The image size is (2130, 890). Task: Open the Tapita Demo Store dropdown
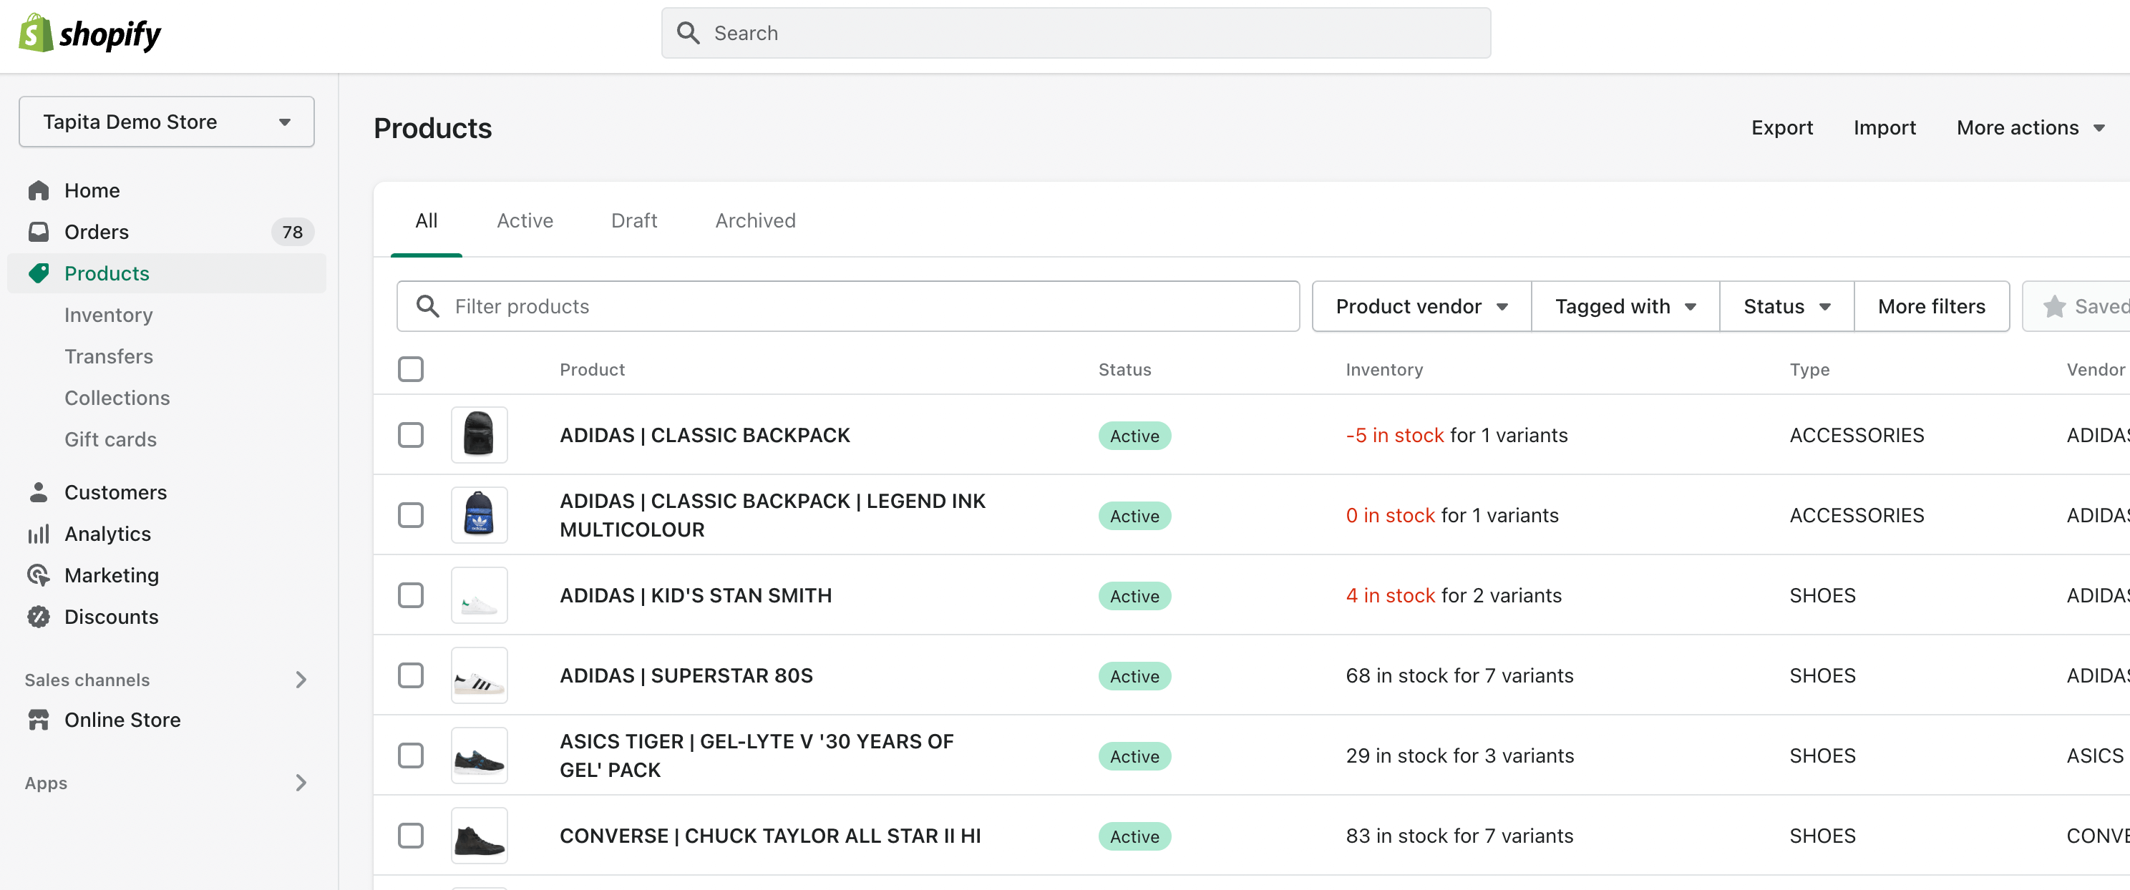pos(166,122)
